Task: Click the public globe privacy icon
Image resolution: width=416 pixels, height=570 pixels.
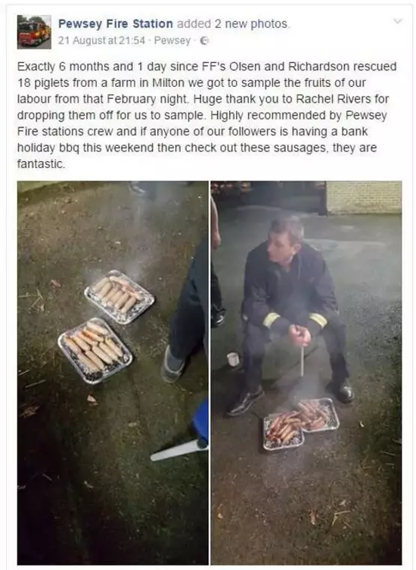Action: tap(205, 41)
